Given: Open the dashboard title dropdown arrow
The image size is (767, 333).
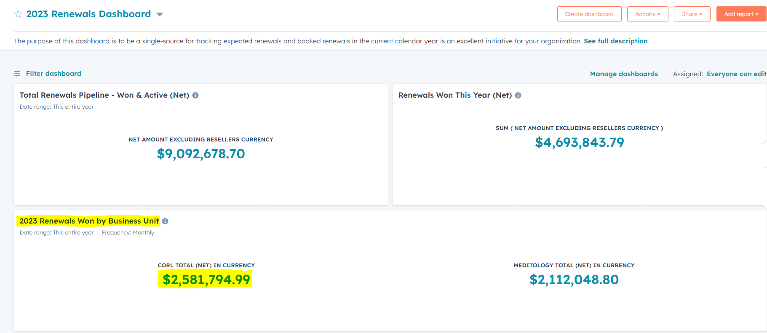Looking at the screenshot, I should click(x=160, y=14).
